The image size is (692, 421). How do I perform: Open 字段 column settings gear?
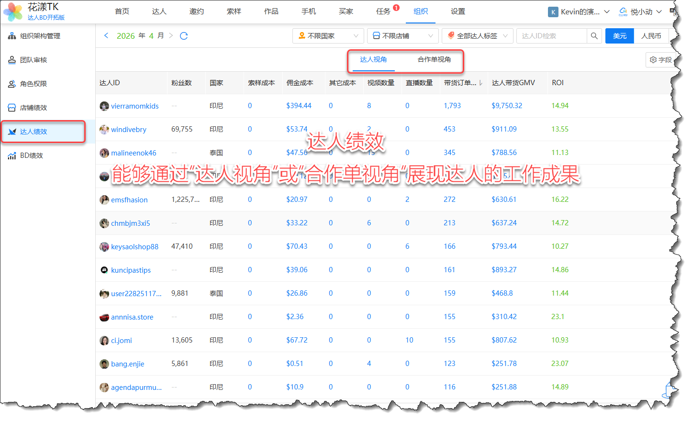coord(660,60)
